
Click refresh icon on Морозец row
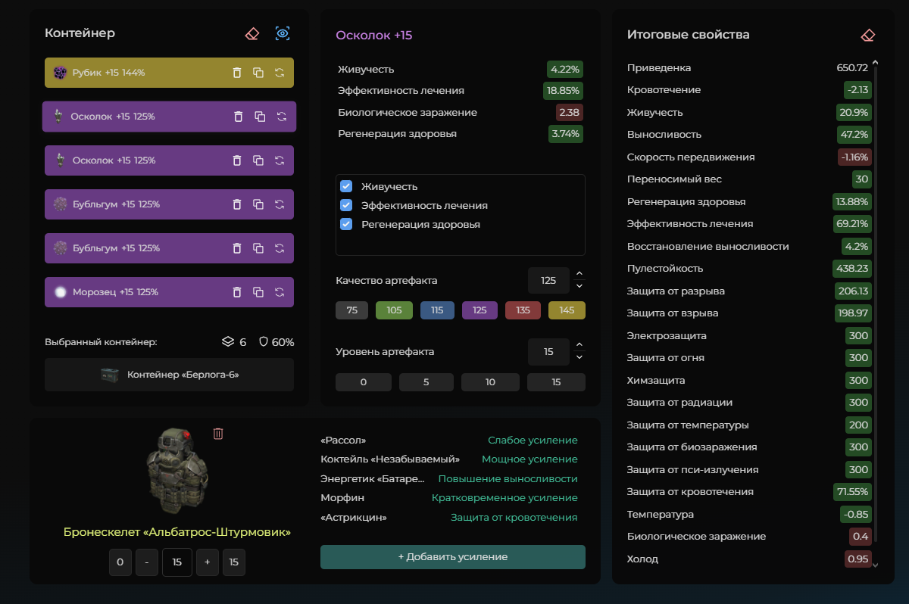point(280,292)
